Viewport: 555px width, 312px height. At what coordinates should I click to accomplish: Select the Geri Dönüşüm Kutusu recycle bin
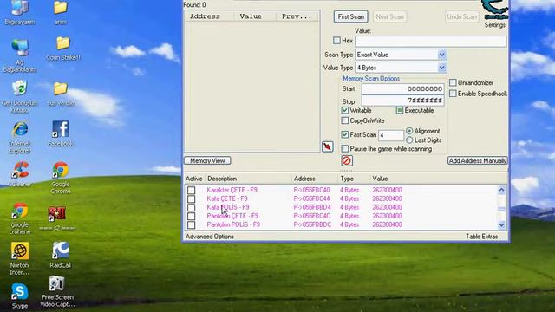coord(19,96)
